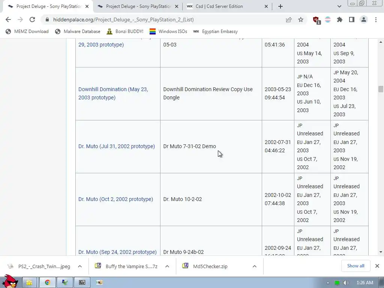
Task: Bookmark this page with the star
Action: 301,19
